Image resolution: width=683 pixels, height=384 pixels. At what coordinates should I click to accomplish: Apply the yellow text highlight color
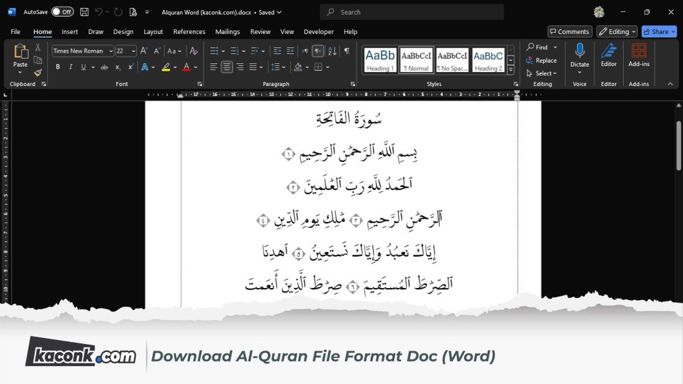coord(166,67)
